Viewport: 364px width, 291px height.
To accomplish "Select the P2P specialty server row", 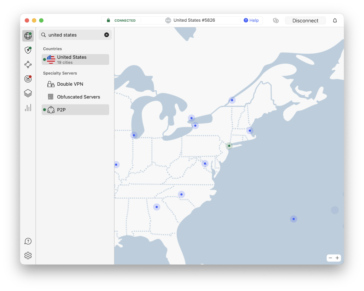I will [75, 110].
